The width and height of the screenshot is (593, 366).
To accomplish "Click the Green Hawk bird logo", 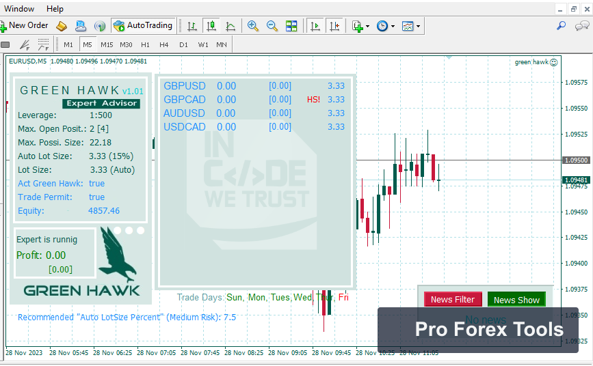I will [x=117, y=254].
